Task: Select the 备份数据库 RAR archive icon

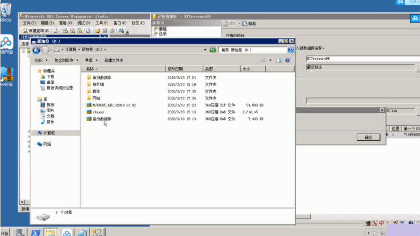Action: [89, 118]
